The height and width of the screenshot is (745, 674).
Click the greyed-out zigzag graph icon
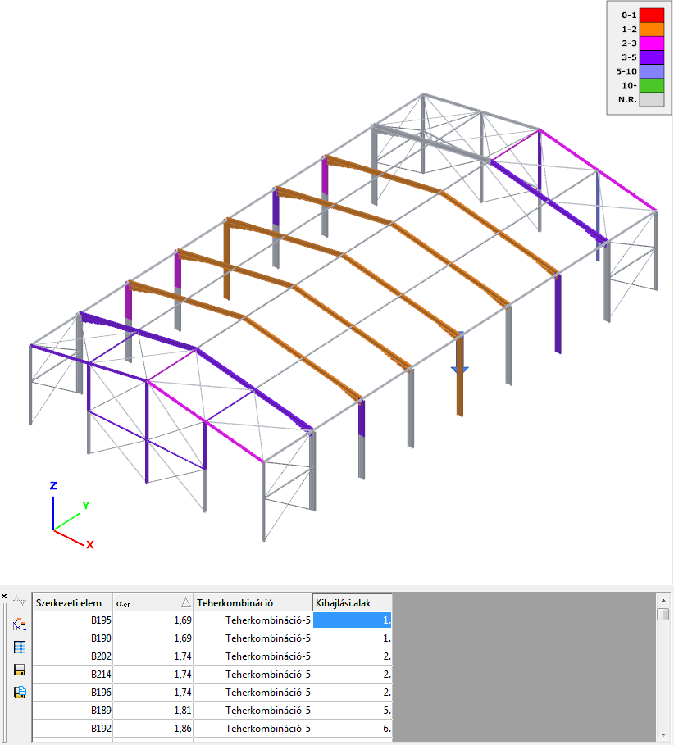tap(20, 601)
